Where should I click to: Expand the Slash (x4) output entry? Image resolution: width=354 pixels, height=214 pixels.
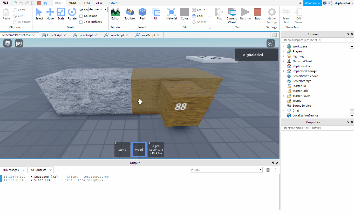point(32,180)
